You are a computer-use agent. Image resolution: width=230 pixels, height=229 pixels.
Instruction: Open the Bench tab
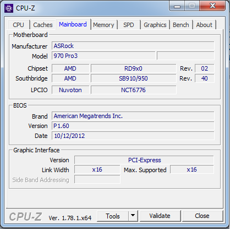click(181, 25)
